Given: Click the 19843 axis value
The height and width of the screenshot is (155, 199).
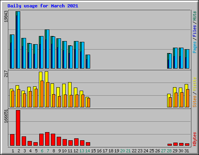Looking at the screenshot, I should click(x=6, y=16).
